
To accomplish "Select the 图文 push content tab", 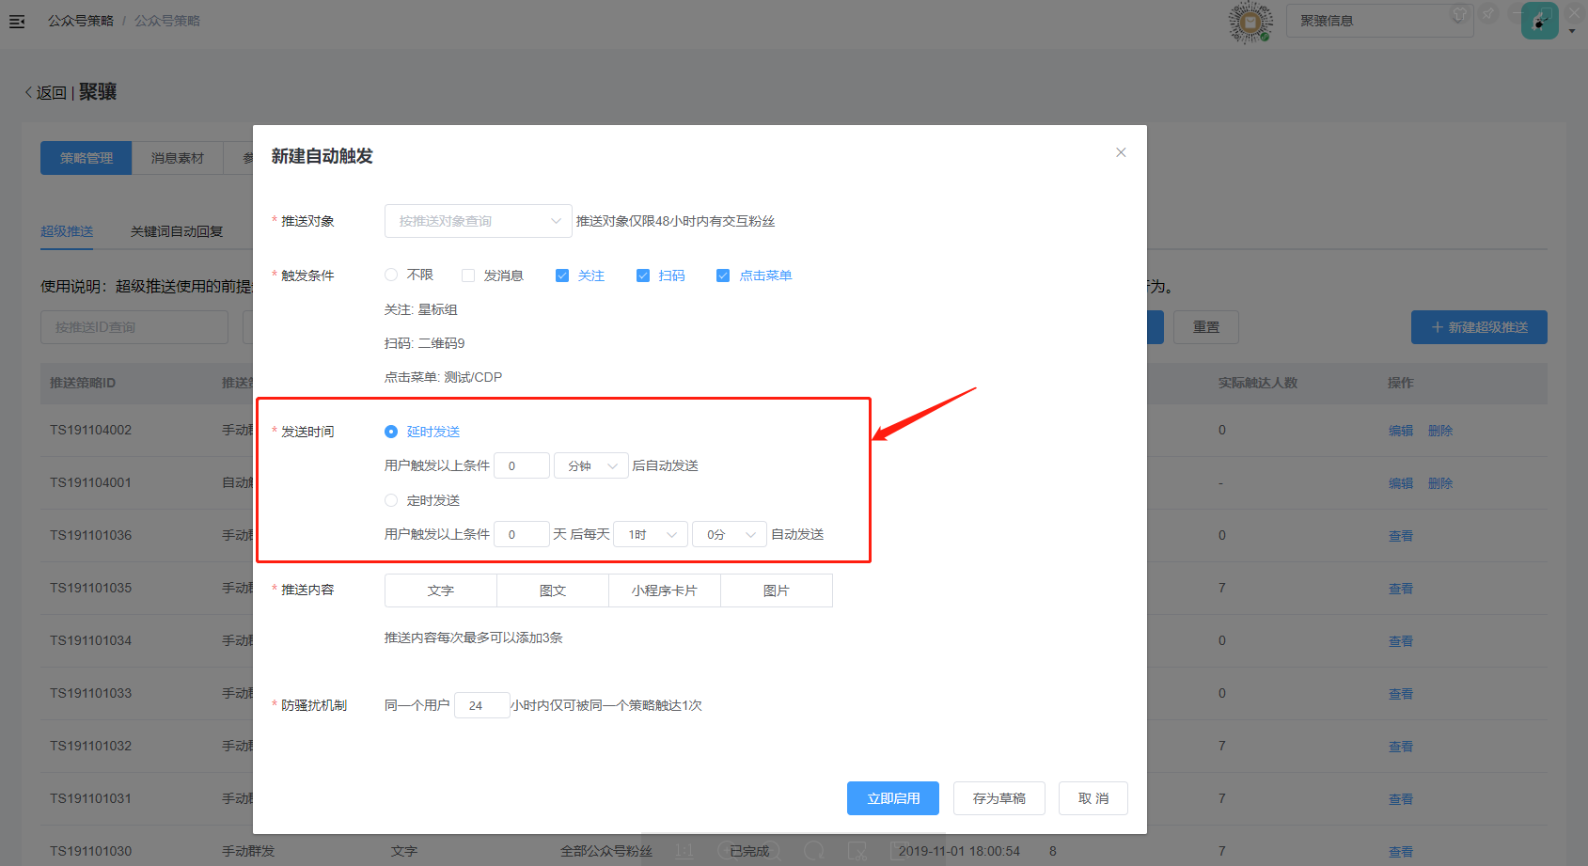I will 553,590.
